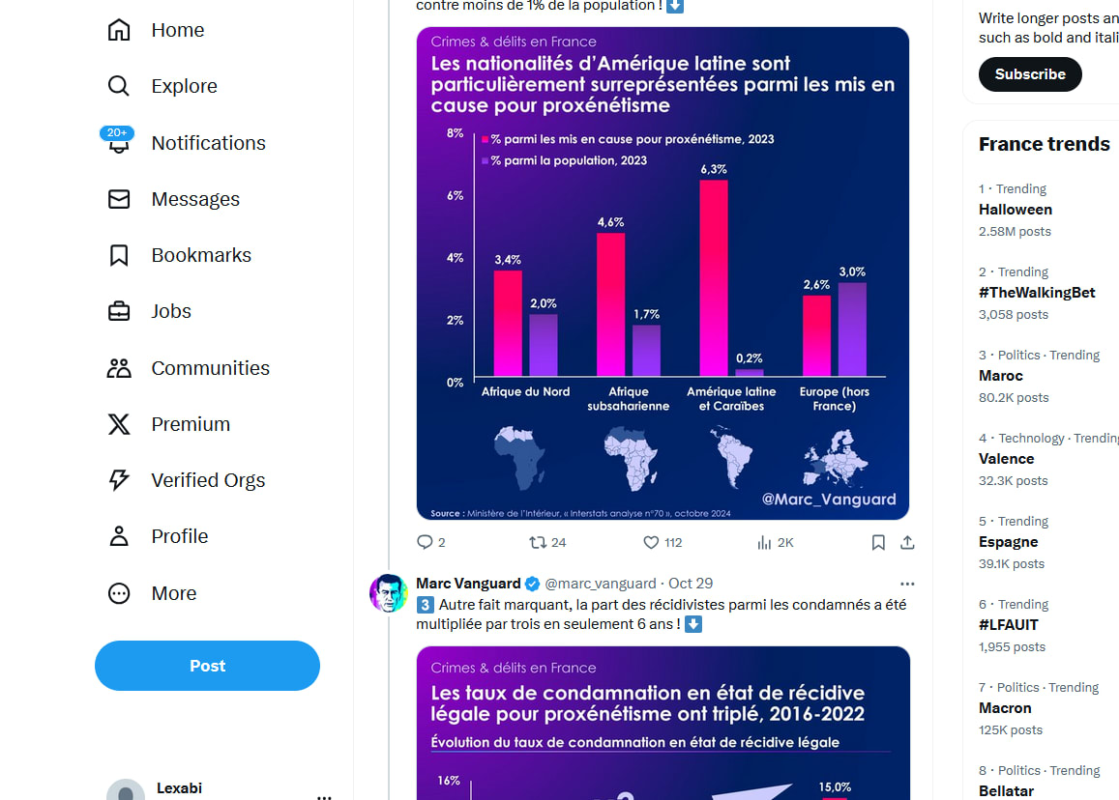Open Notifications bell with 20+ badge
1119x800 pixels.
119,143
